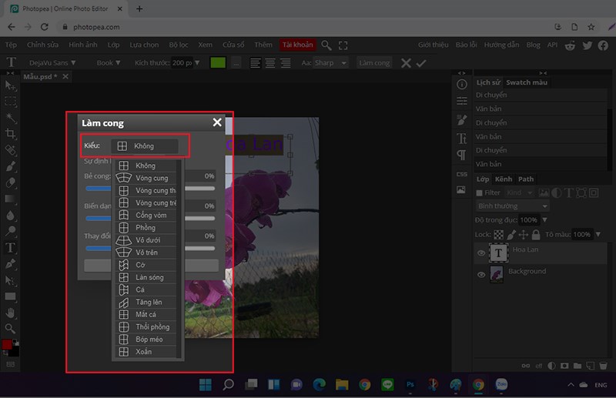The height and width of the screenshot is (398, 616).
Task: Toggle visibility of the Background layer
Action: [481, 274]
